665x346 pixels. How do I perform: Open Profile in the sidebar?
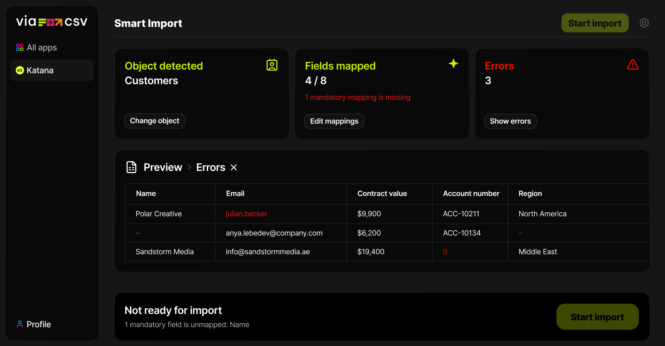[39, 324]
